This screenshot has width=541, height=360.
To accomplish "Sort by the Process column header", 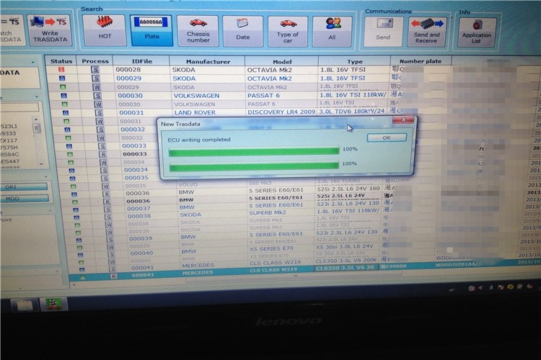I will click(x=95, y=61).
